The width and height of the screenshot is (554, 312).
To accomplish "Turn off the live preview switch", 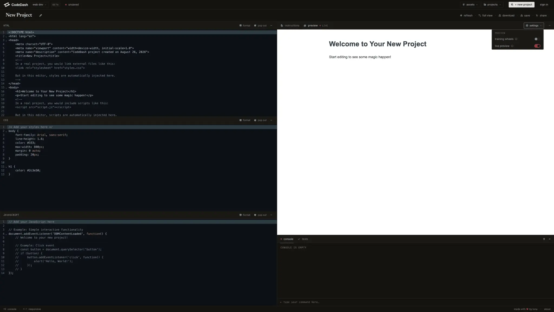I will click(x=537, y=46).
